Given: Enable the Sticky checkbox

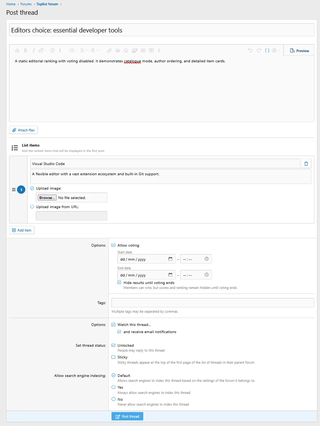Looking at the screenshot, I should 113,357.
